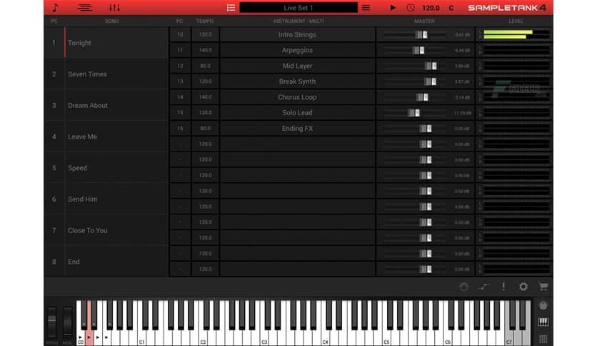Open the shop cart icon

(543, 287)
